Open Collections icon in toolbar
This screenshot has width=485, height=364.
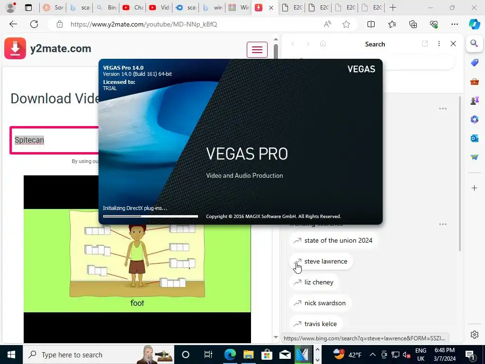pos(413,24)
